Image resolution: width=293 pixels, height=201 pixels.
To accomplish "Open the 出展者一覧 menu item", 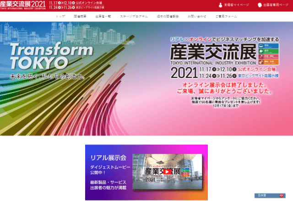I will pyautogui.click(x=103, y=16).
